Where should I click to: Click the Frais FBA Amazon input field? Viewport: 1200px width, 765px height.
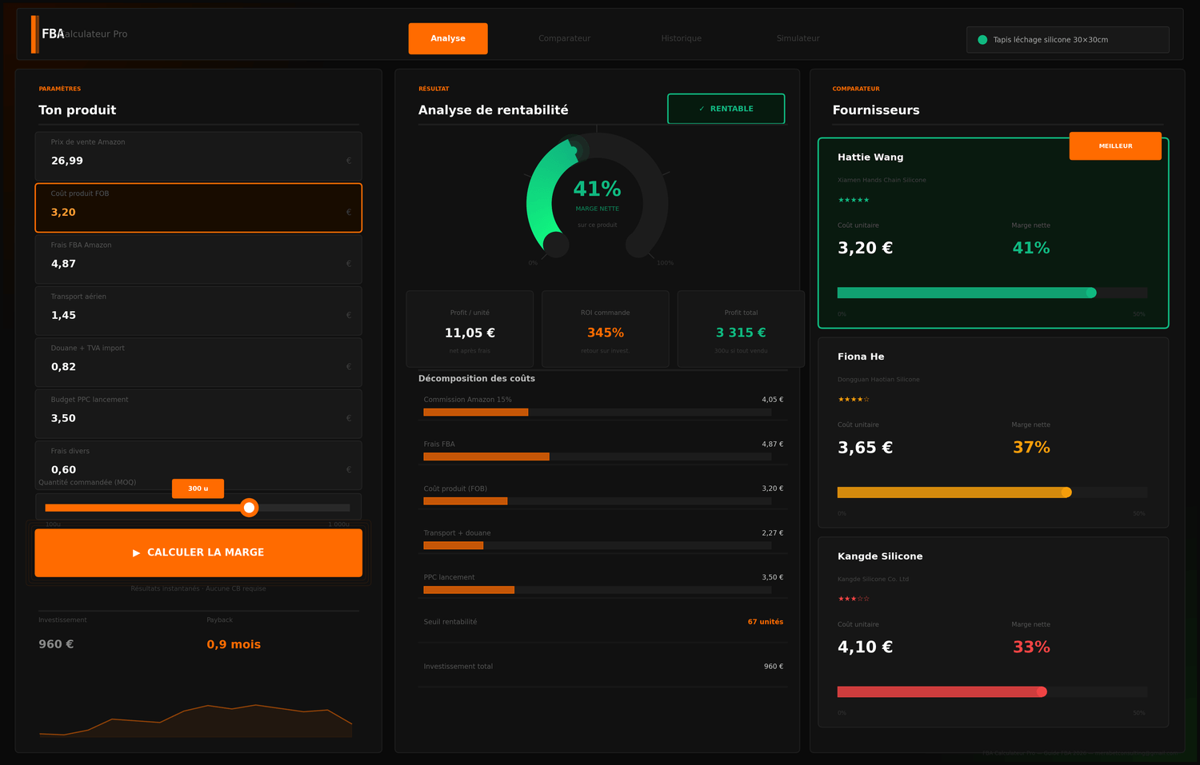pos(198,259)
